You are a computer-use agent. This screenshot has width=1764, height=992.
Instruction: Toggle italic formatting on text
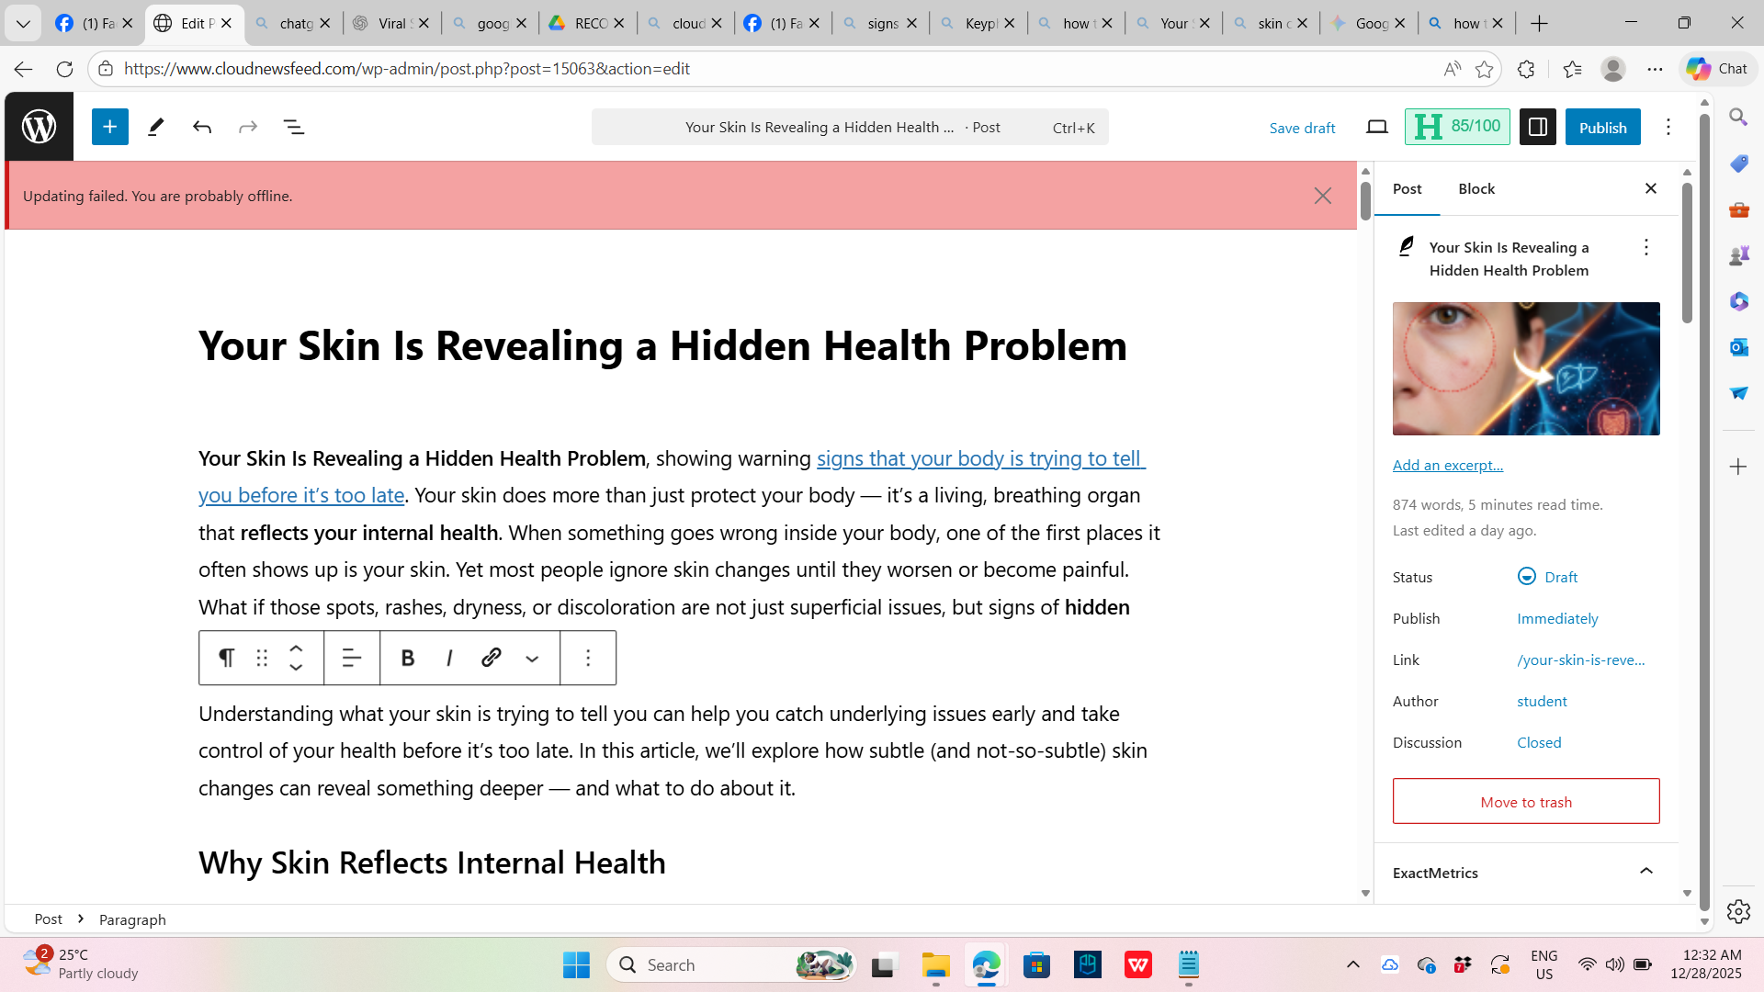point(449,658)
